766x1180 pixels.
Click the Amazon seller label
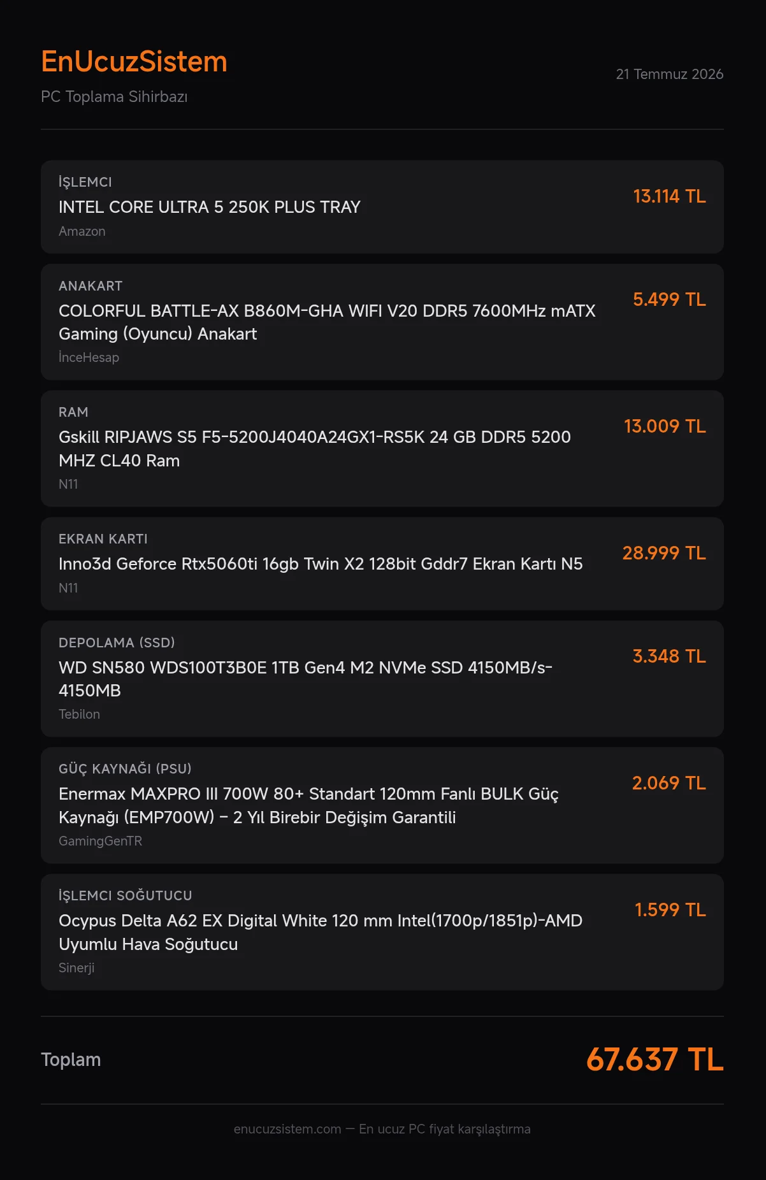pos(82,231)
